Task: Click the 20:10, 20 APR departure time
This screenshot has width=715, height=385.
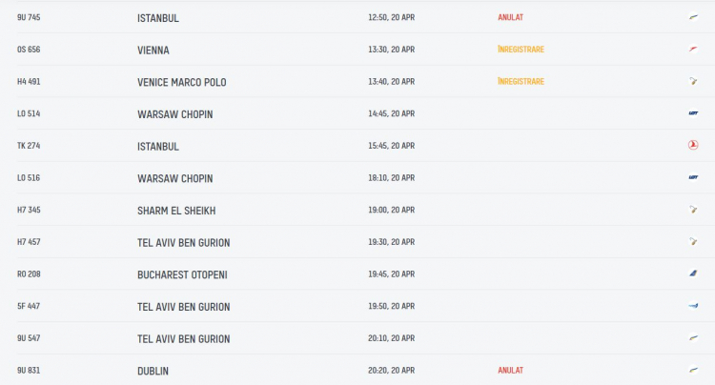Action: (391, 338)
